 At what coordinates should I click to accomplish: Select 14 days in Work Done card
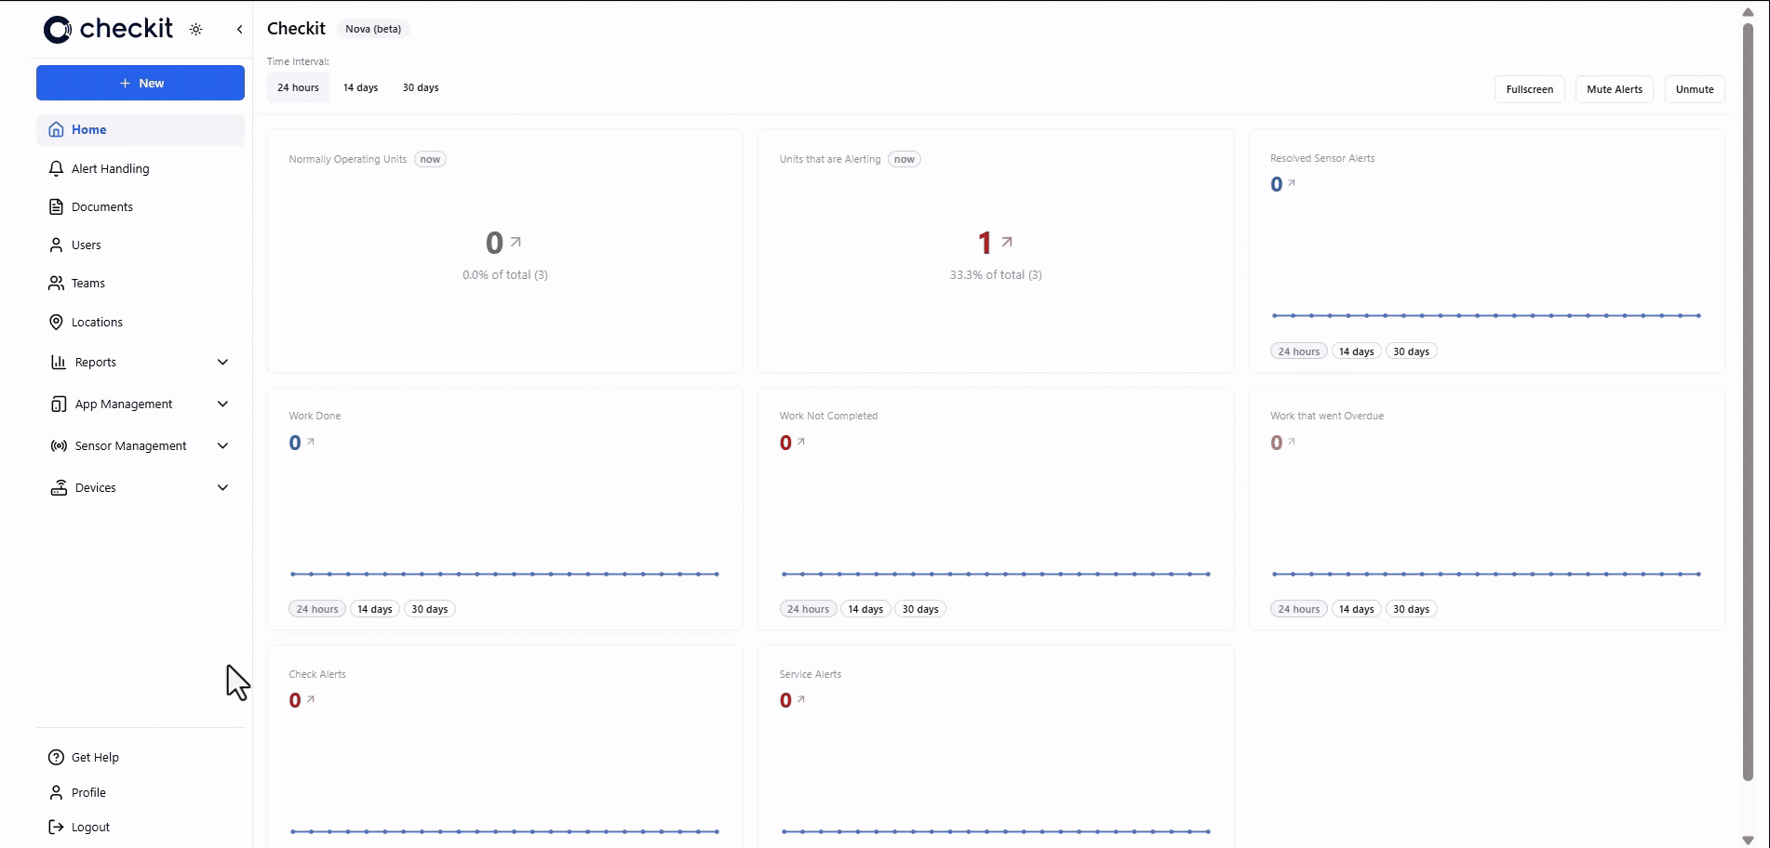[x=375, y=609]
